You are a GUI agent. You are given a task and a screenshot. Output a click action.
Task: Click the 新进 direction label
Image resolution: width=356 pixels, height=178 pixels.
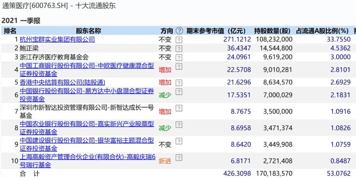coord(165,161)
